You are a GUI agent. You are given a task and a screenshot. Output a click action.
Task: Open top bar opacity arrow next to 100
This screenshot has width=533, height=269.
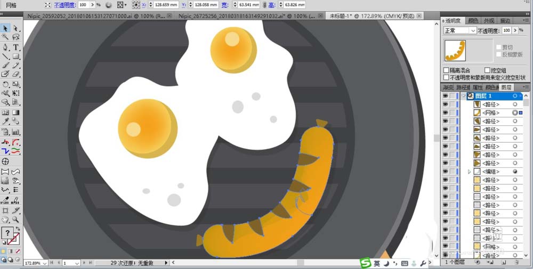point(92,5)
